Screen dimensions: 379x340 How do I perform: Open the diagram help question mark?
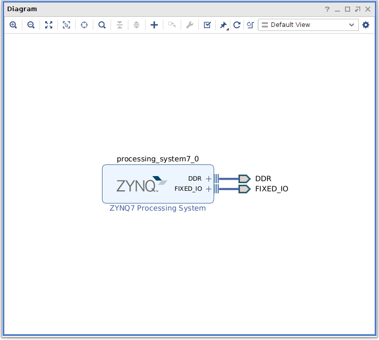coord(327,9)
